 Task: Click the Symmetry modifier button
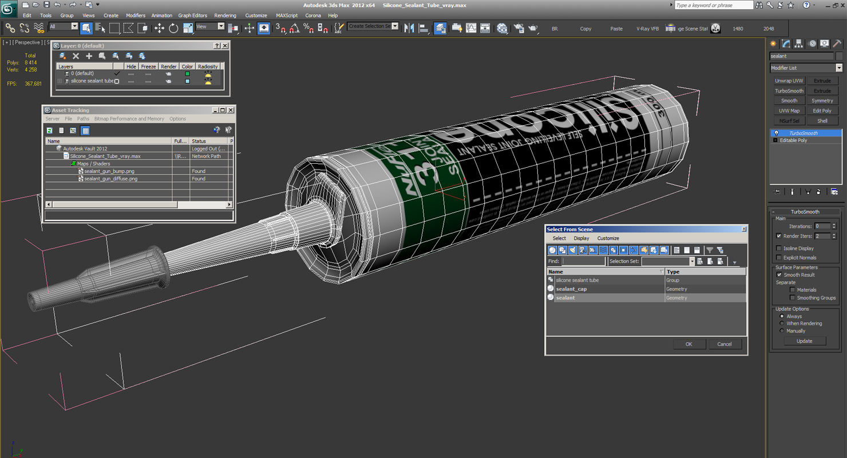point(822,101)
